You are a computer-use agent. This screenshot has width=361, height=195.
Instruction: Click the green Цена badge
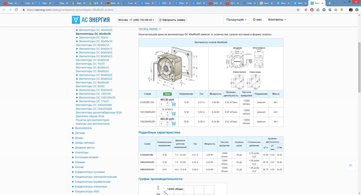pos(168,94)
